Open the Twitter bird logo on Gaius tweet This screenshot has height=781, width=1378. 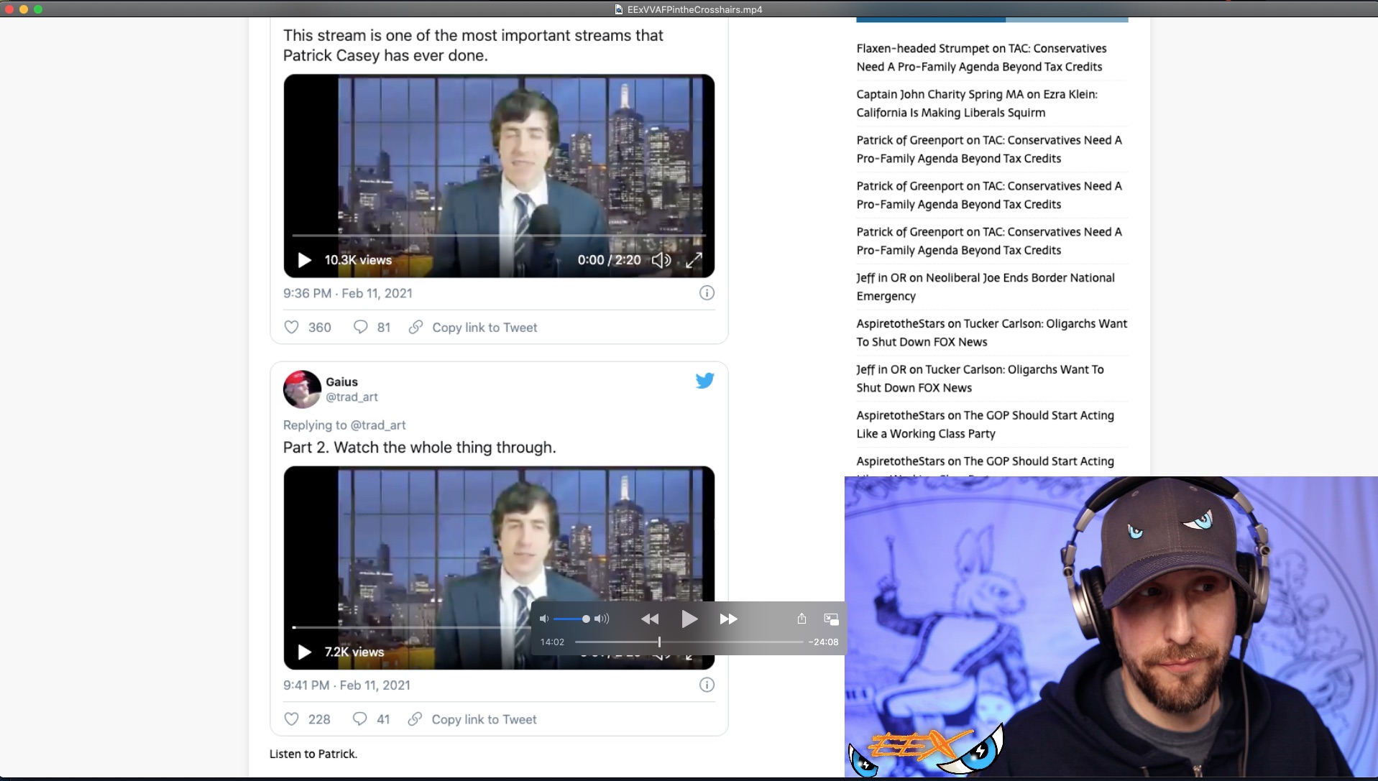pyautogui.click(x=704, y=381)
